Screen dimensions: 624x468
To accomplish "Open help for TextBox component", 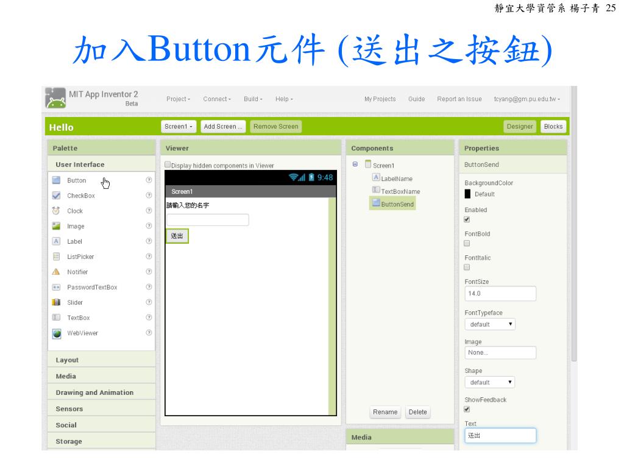I will tap(149, 317).
